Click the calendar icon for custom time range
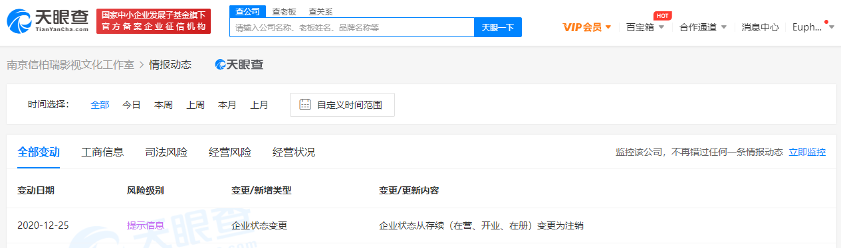The height and width of the screenshot is (248, 841). [305, 104]
